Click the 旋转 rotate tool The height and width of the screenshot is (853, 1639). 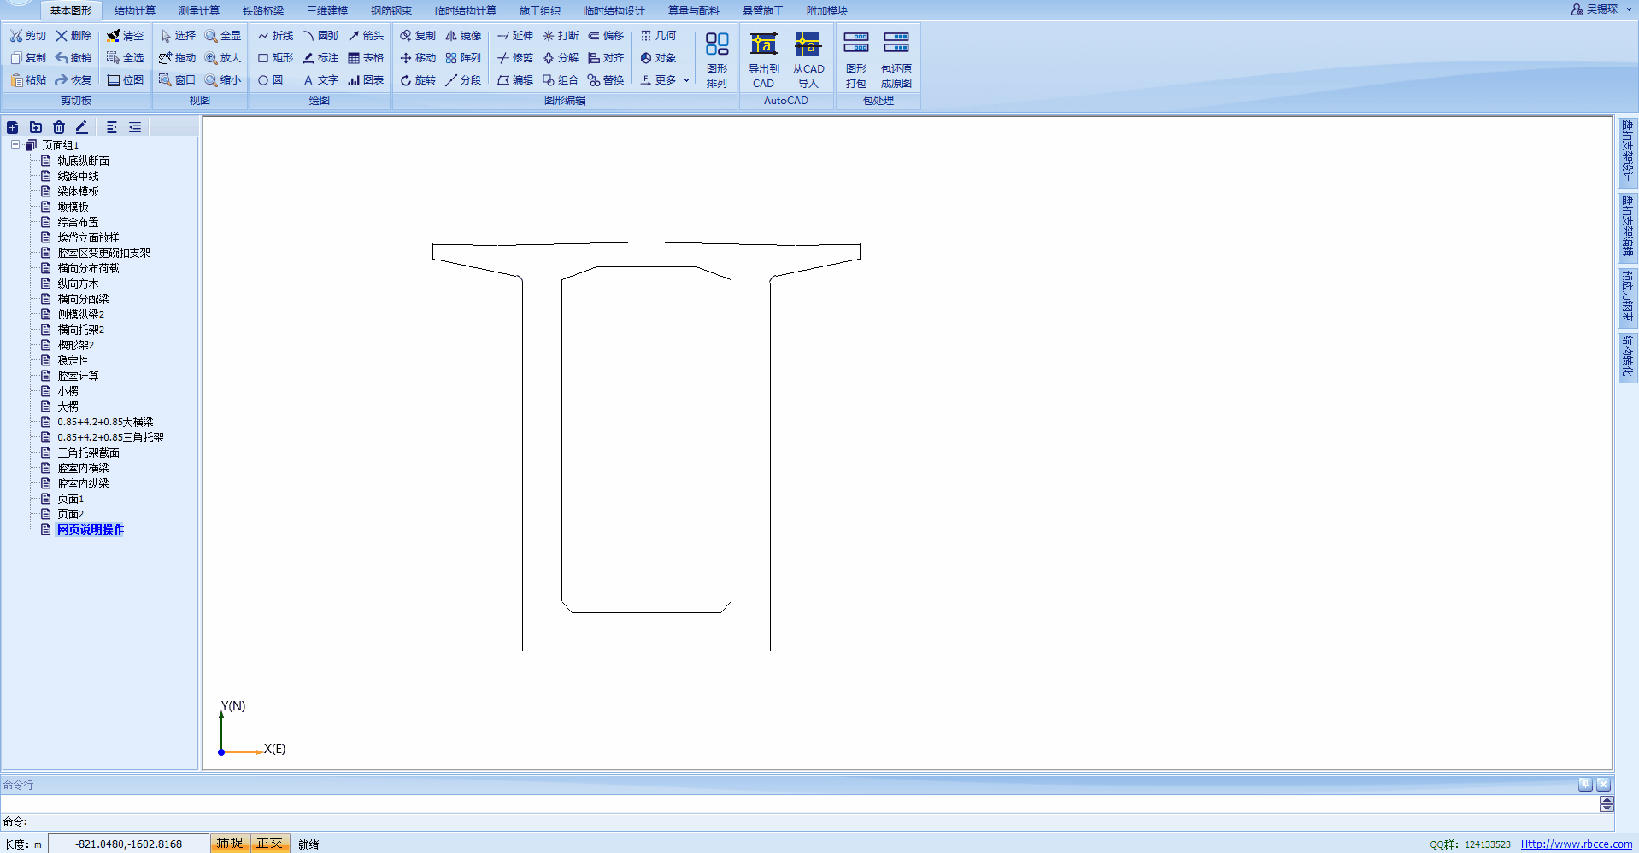coord(418,80)
